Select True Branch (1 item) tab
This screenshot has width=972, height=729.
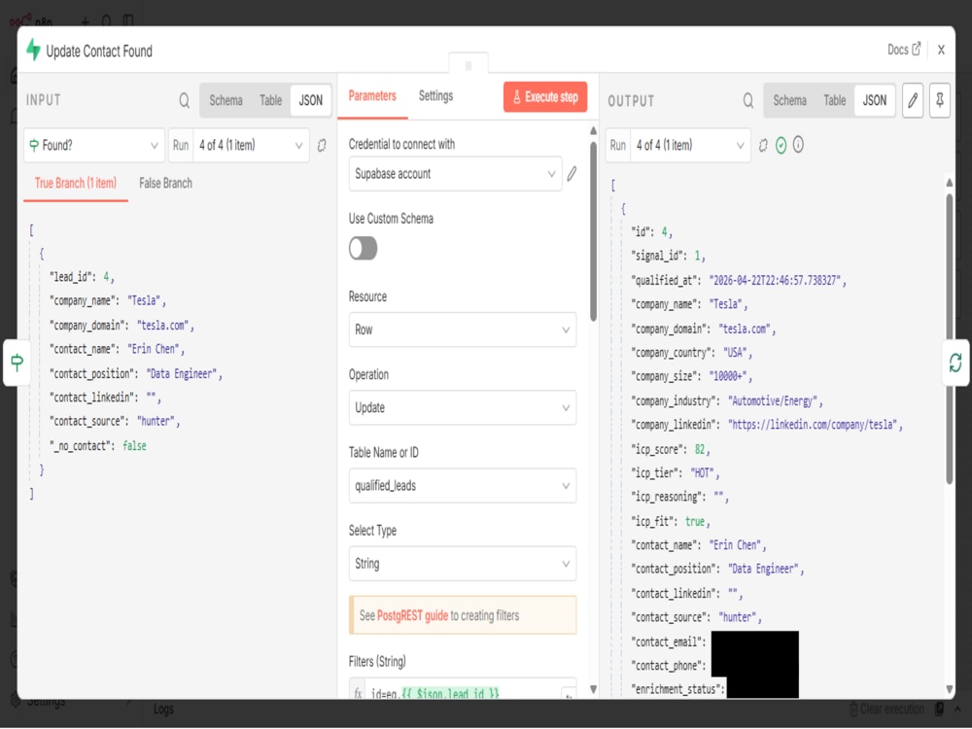(x=76, y=184)
